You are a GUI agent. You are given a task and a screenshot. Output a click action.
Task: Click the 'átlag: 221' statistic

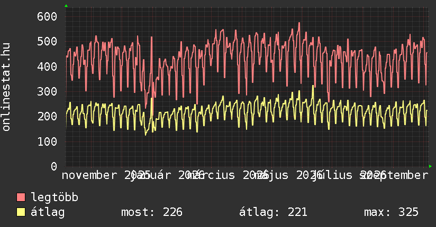point(274,212)
